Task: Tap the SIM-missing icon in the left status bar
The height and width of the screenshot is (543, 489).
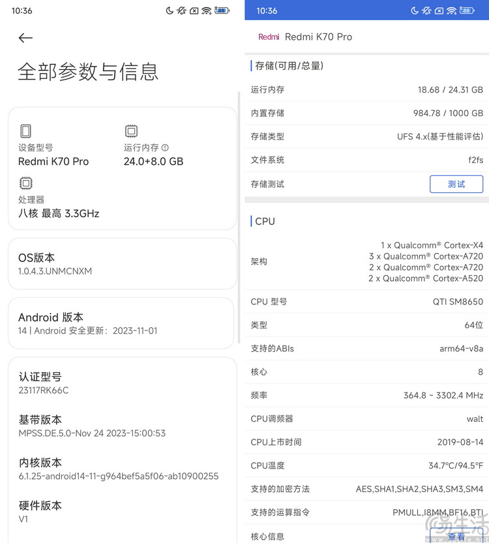Action: (x=194, y=10)
